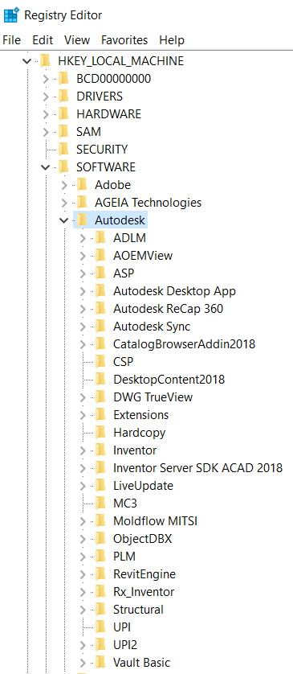
Task: Expand the Autodesk Sync key
Action: pos(83,327)
